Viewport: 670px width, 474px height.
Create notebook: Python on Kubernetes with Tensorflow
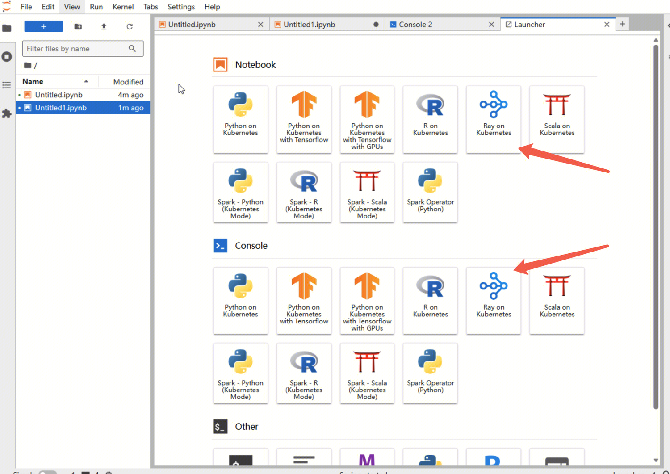(x=304, y=119)
